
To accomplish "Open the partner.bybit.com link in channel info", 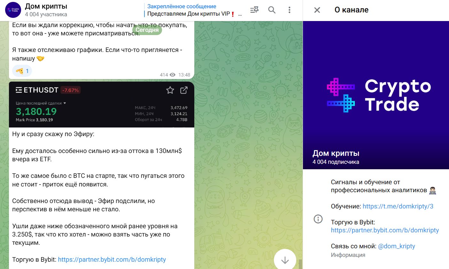I will point(385,230).
